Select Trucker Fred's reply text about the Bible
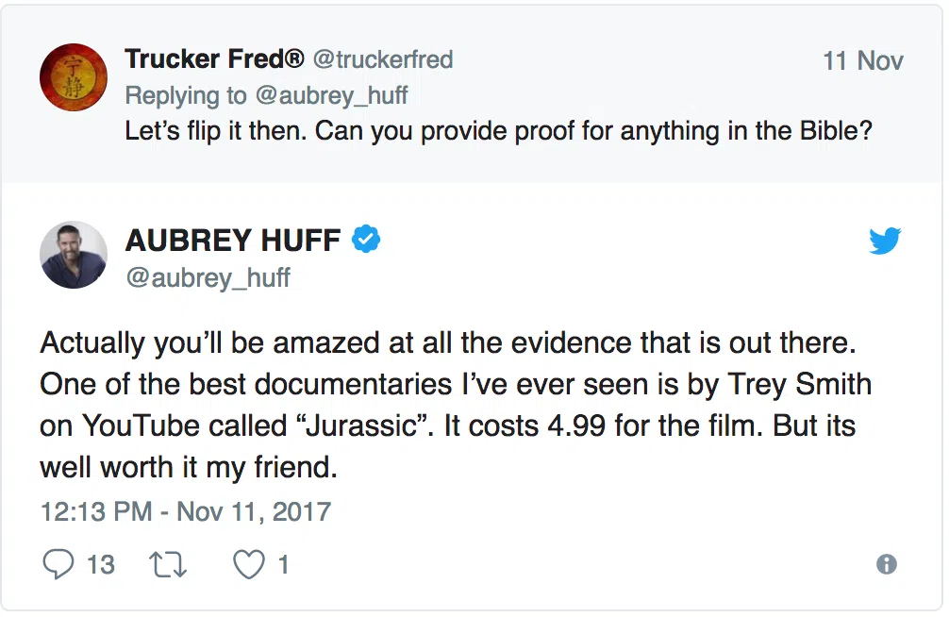Viewport: 949px width, 617px height. (498, 130)
